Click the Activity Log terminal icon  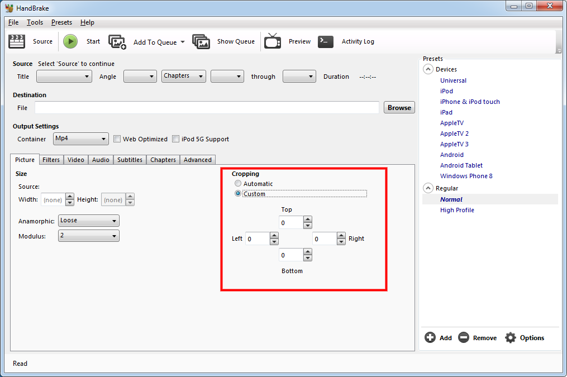point(326,41)
